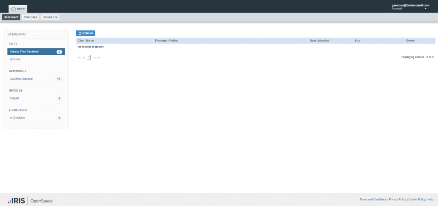Expand the Account dropdown arrow

[426, 9]
